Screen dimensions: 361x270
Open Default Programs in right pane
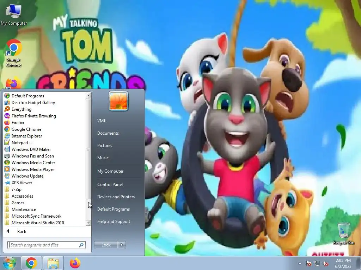click(x=113, y=209)
